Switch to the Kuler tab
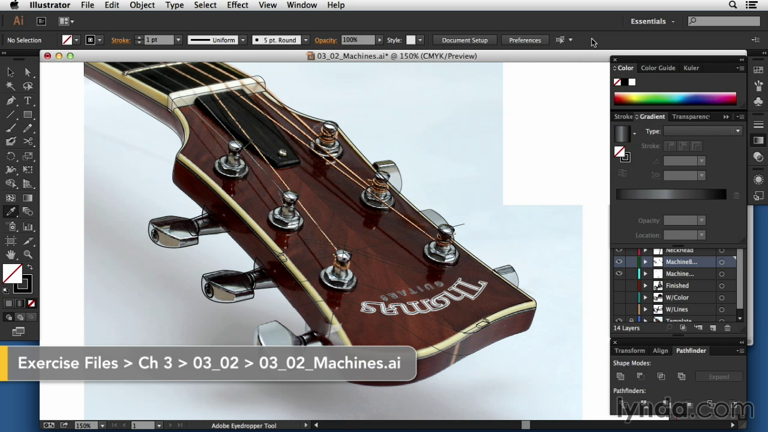The image size is (768, 432). 691,68
